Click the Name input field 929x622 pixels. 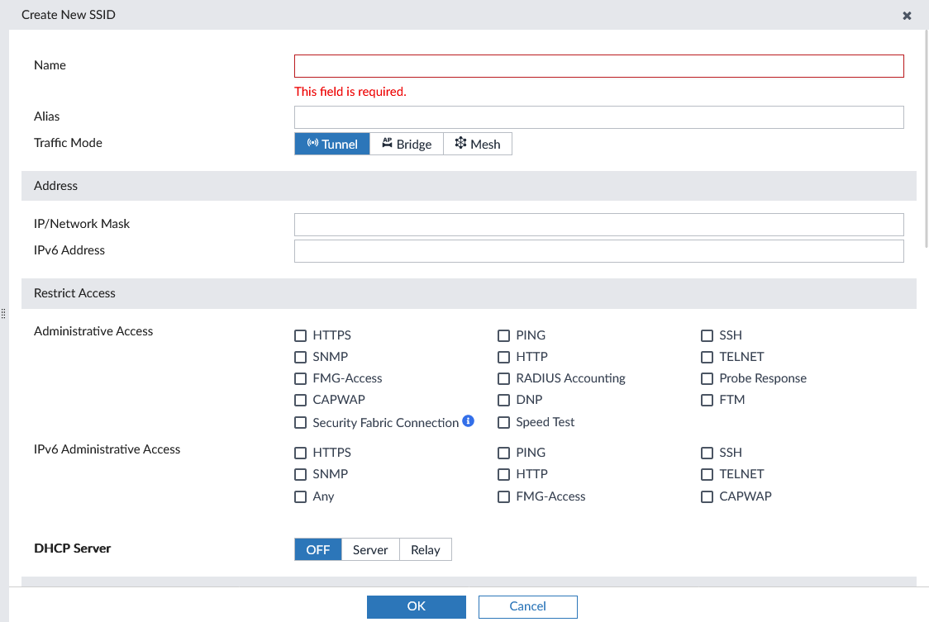(599, 66)
